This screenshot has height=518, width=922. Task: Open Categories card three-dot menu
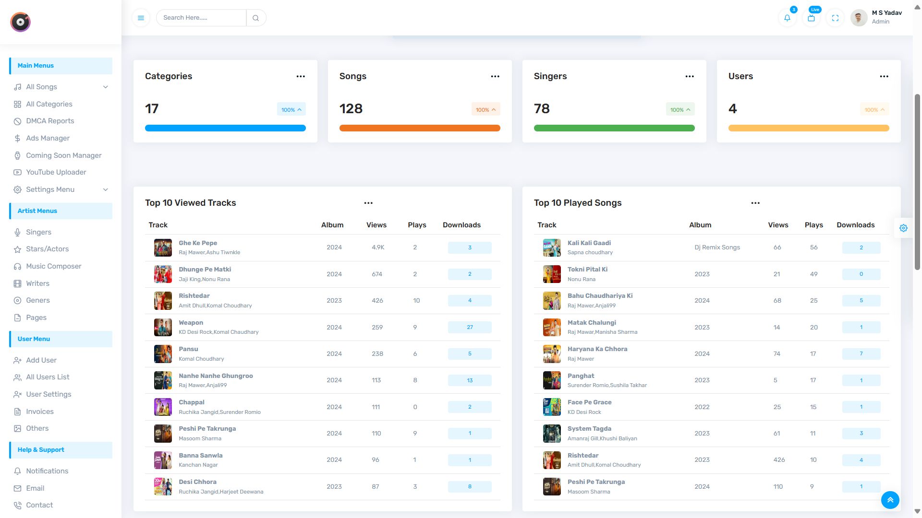(301, 76)
